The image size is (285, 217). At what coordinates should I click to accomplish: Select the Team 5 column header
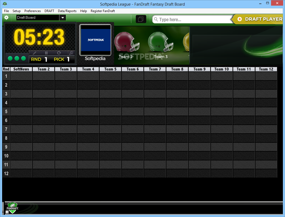(x=110, y=69)
